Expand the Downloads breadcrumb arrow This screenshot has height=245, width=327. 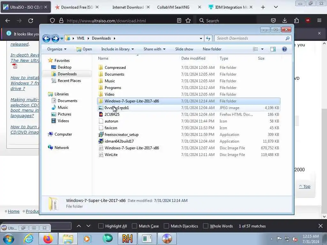[115, 38]
